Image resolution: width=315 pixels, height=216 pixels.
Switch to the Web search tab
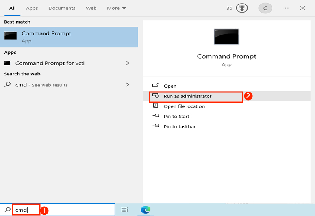pyautogui.click(x=91, y=8)
